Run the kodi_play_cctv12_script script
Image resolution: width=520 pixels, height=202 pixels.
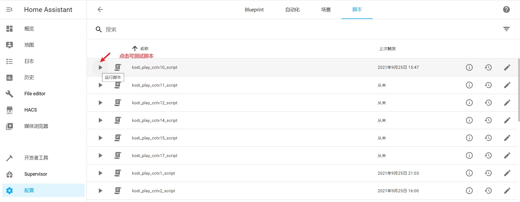pyautogui.click(x=100, y=103)
